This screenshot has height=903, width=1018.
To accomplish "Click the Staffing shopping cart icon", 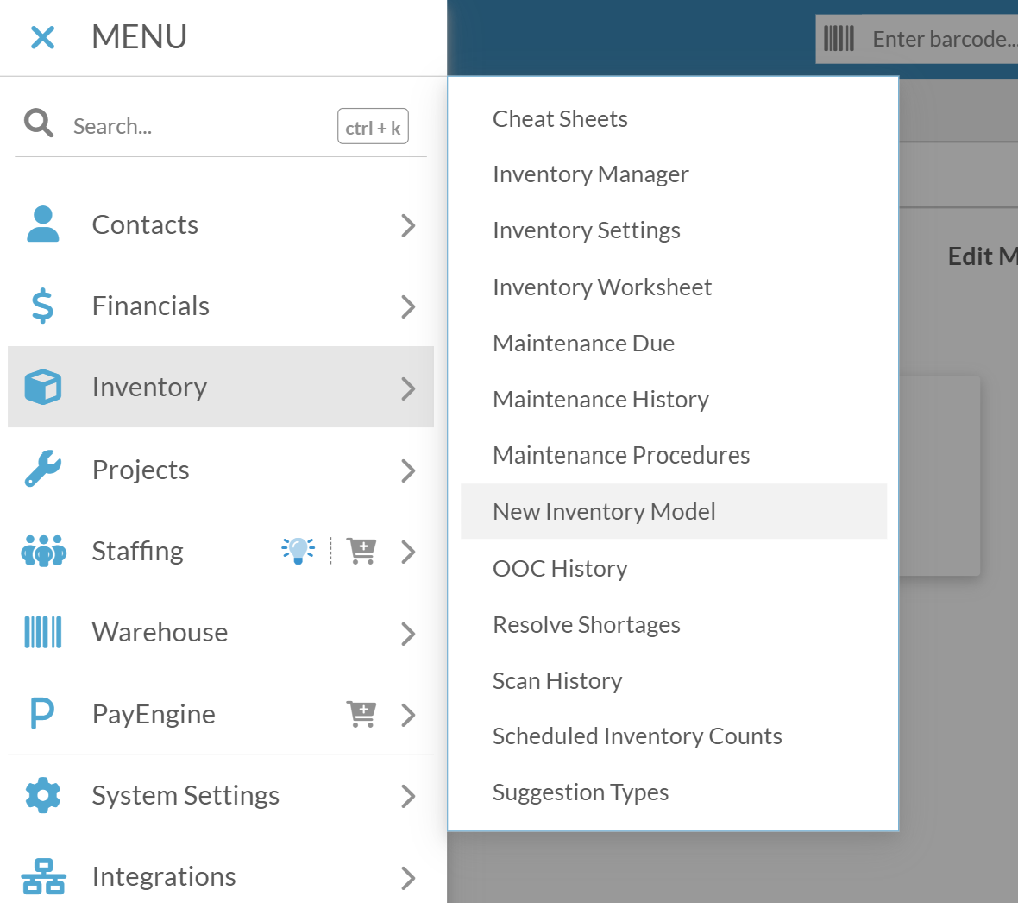I will (361, 551).
